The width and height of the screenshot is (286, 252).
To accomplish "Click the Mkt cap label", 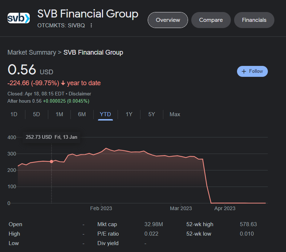I will [107, 224].
